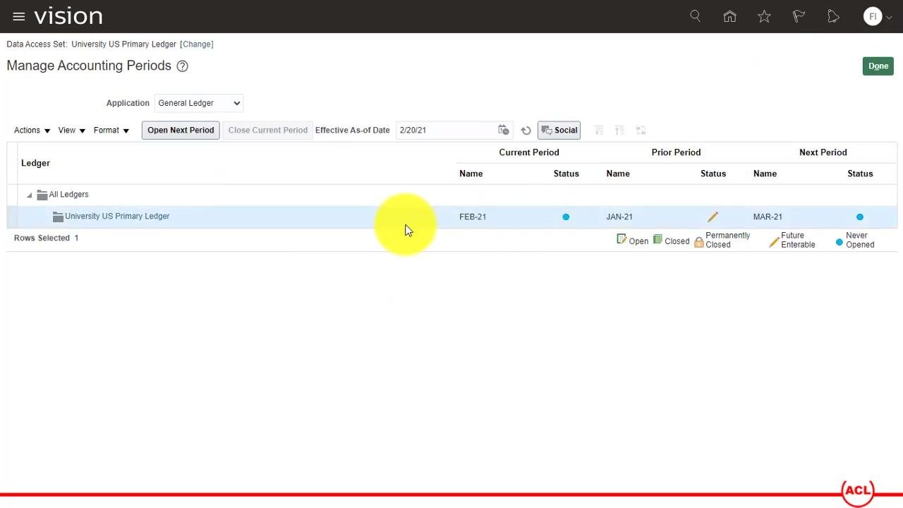Click the MAR-21 next period name
903x508 pixels.
[768, 217]
